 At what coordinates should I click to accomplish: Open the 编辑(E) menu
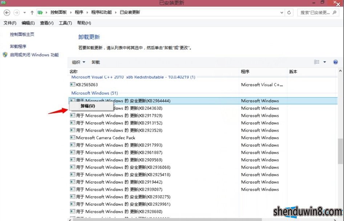[28, 23]
